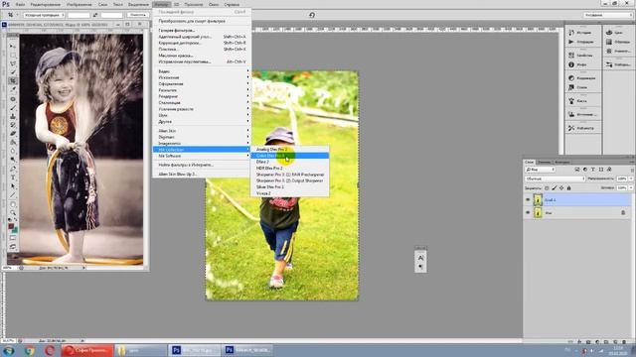Open the layer opacity dropdown arrow
This screenshot has height=357, width=636.
[x=630, y=178]
